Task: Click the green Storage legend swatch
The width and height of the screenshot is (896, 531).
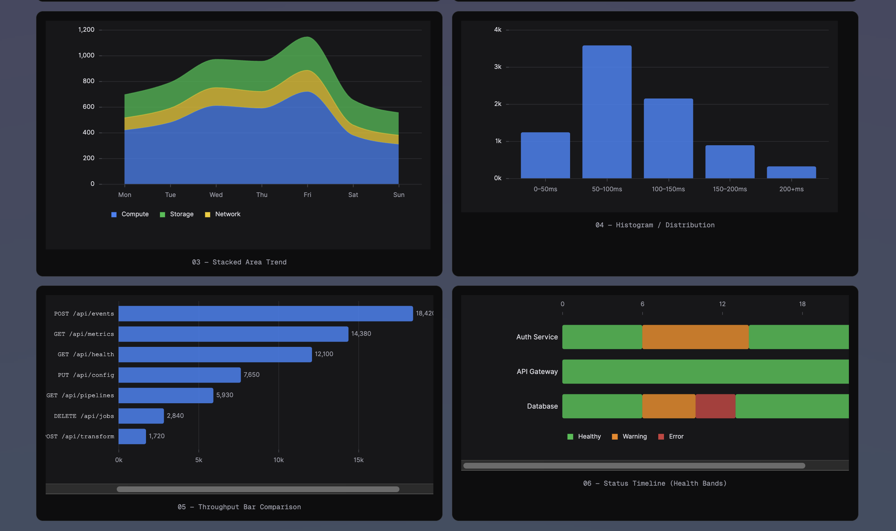Action: (162, 214)
